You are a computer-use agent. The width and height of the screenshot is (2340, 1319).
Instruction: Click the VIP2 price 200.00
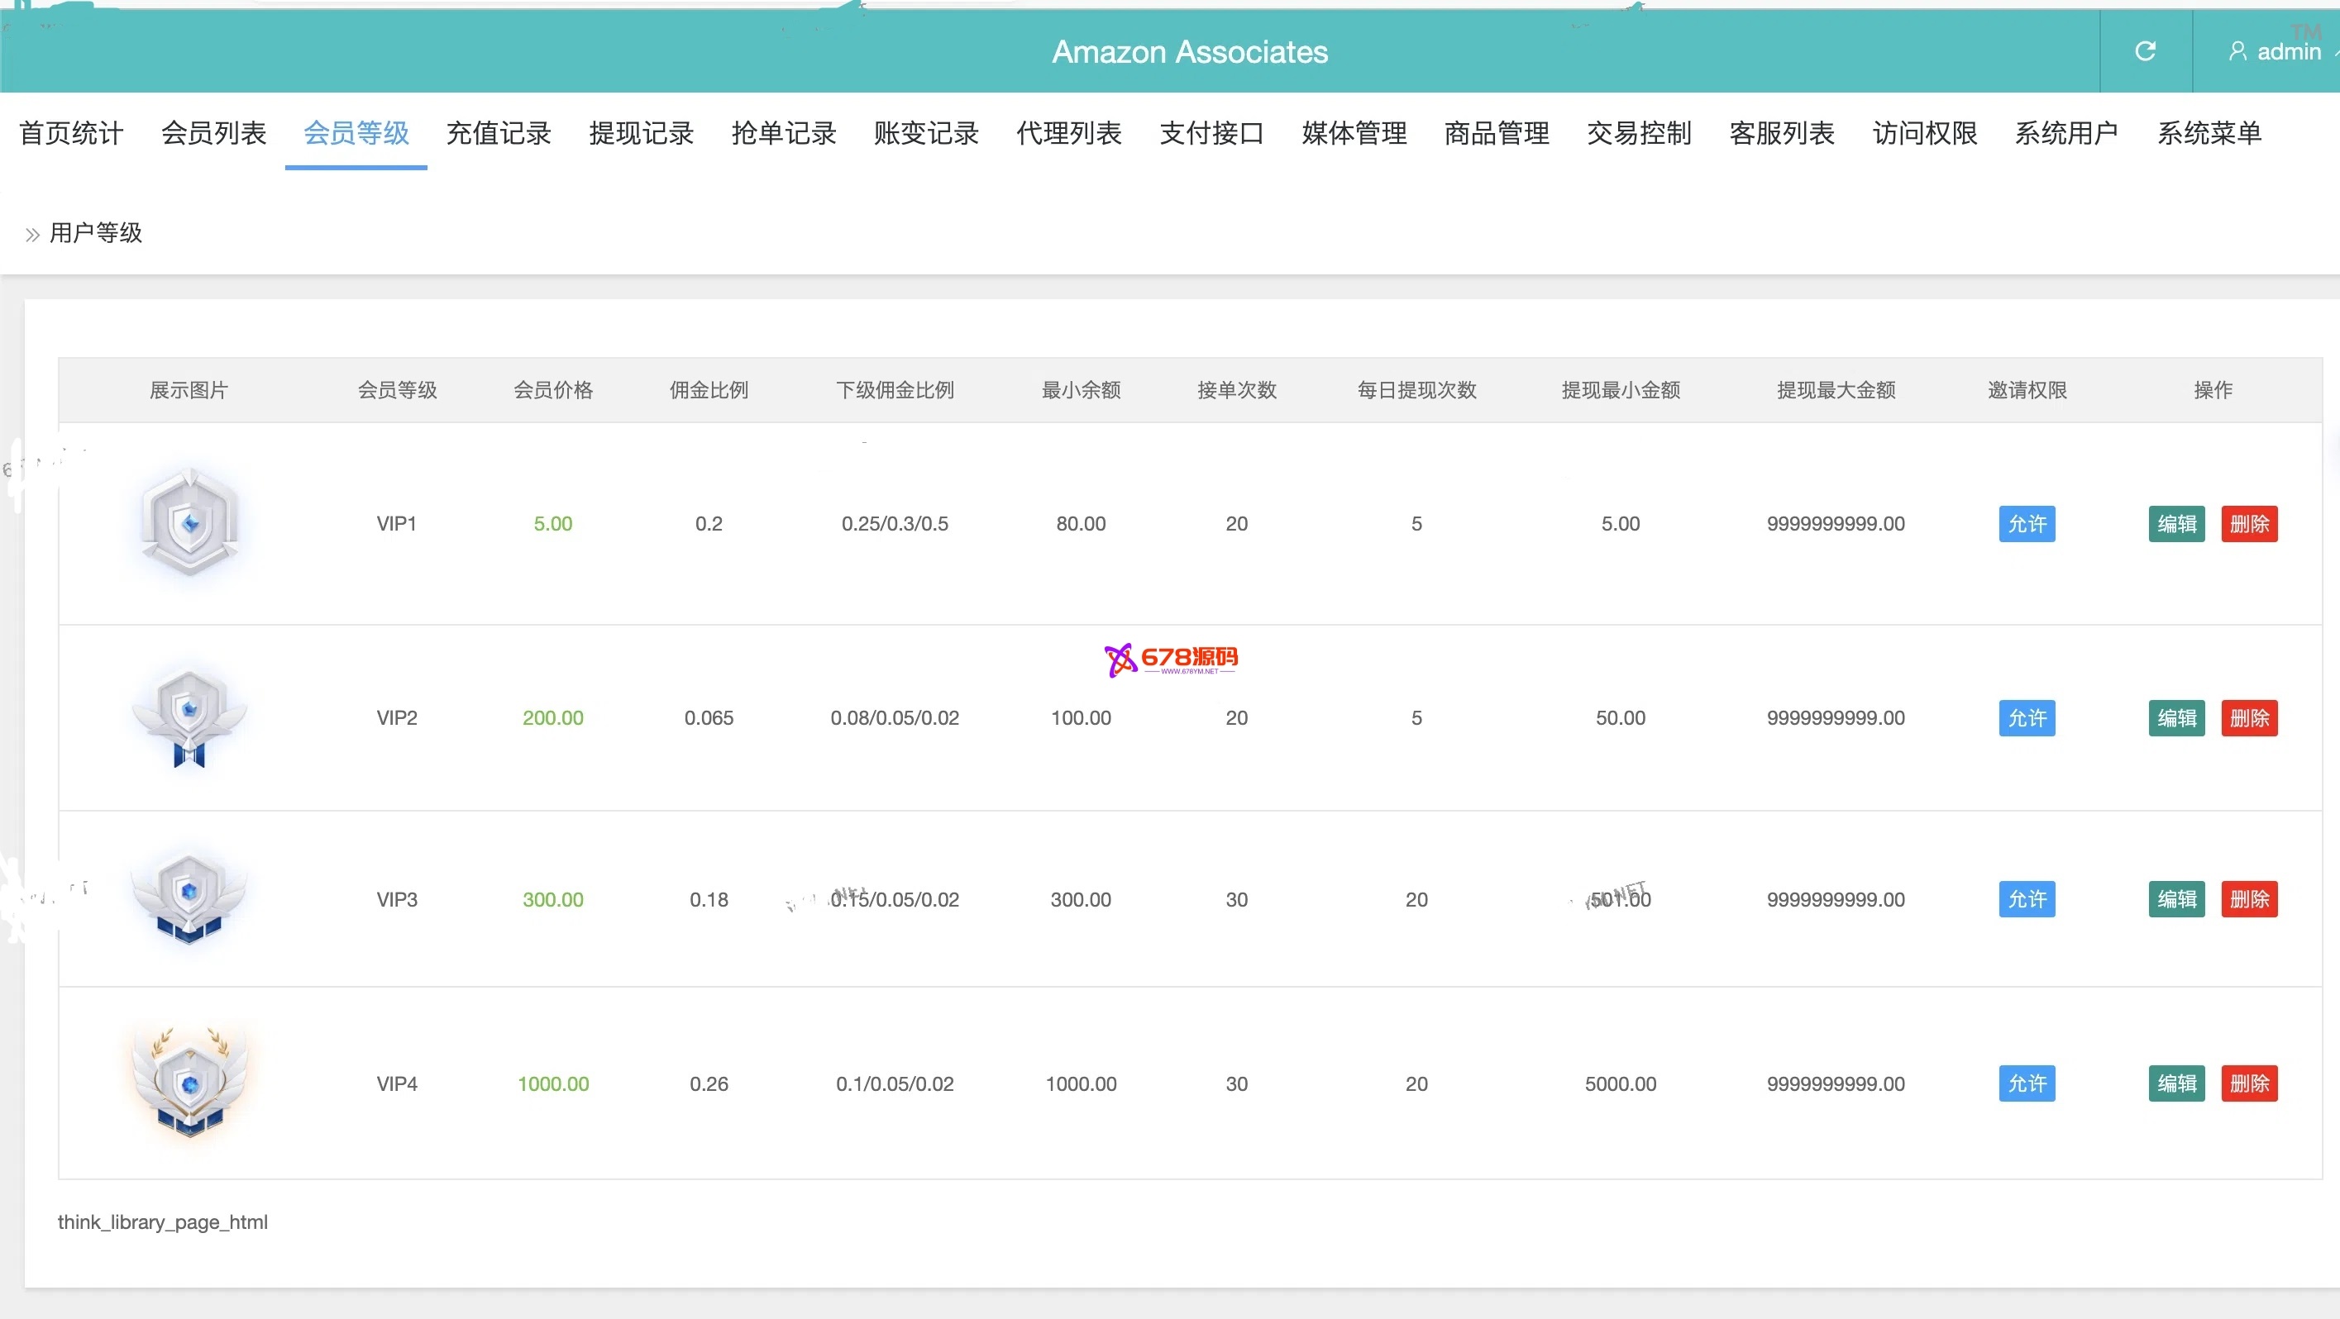[x=552, y=718]
